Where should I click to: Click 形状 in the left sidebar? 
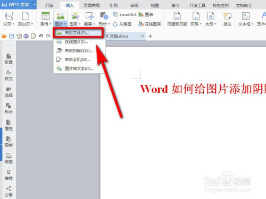[9, 109]
